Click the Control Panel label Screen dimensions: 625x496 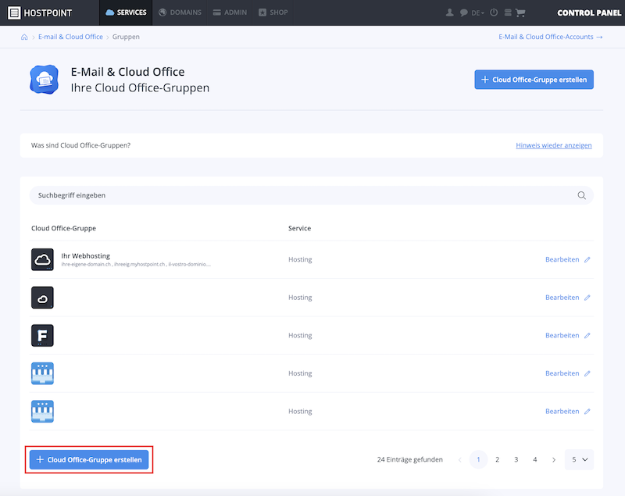589,12
